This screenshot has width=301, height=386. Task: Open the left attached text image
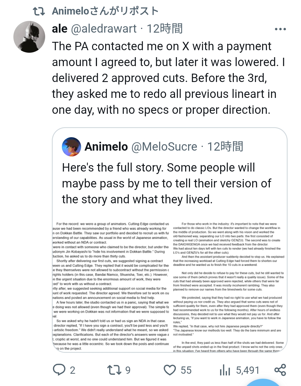[111, 286]
